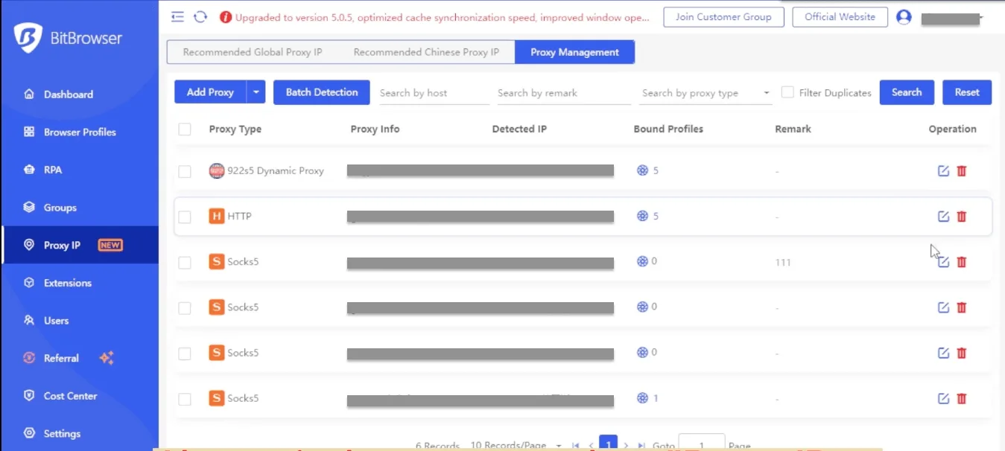Enable the Filter Duplicates checkbox
1005x451 pixels.
pos(787,92)
